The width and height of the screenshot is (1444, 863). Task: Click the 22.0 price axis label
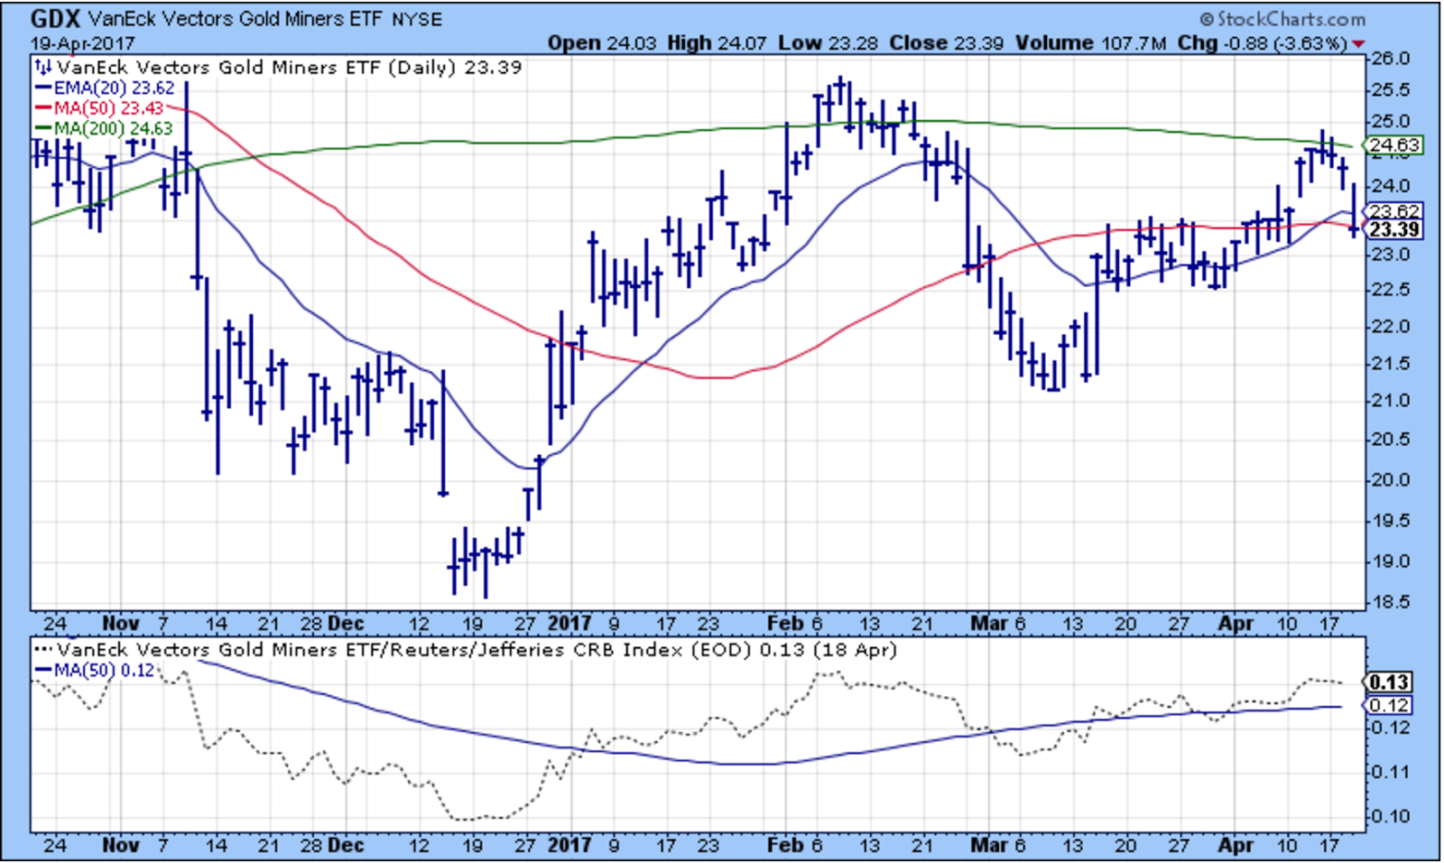tap(1391, 326)
